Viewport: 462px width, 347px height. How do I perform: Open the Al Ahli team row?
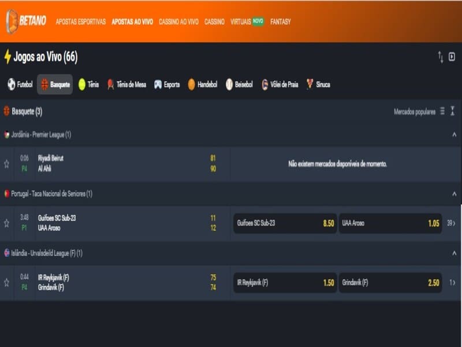click(x=44, y=168)
